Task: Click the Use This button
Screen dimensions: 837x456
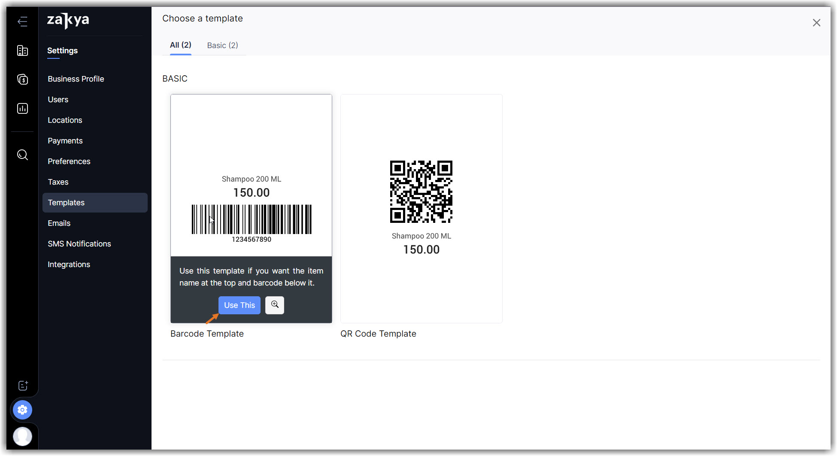Action: click(x=239, y=305)
